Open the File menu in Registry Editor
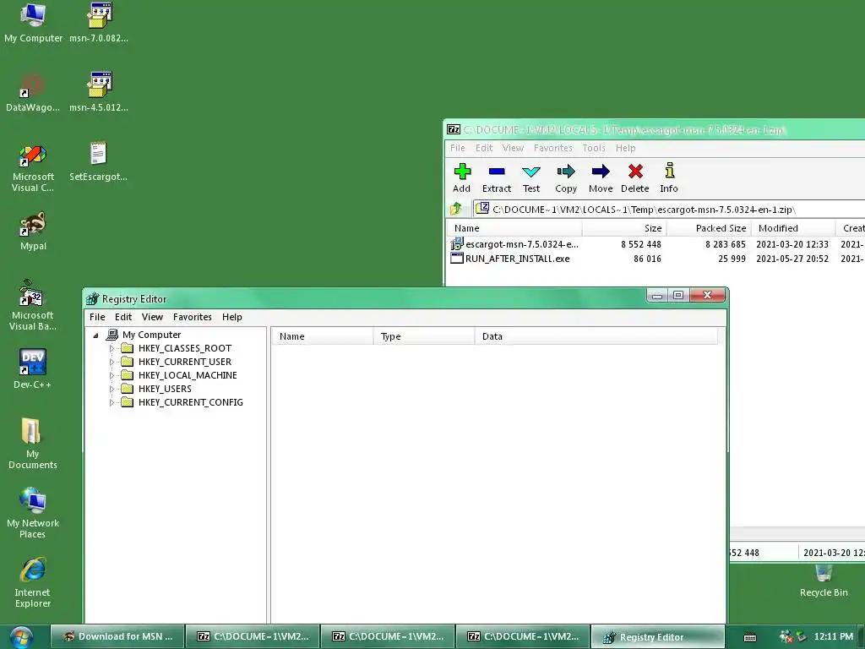The width and height of the screenshot is (865, 649). 97,317
